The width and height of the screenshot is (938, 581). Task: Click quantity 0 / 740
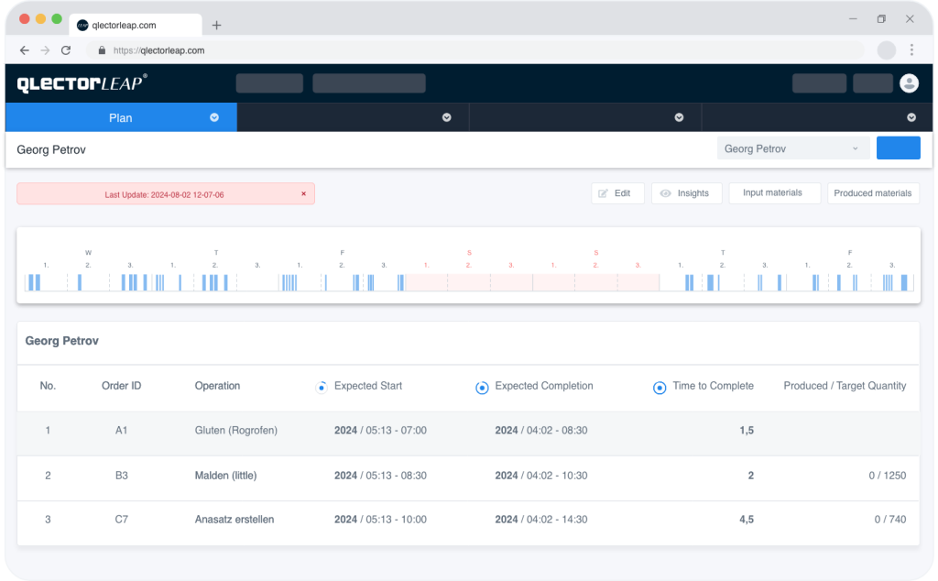[890, 520]
